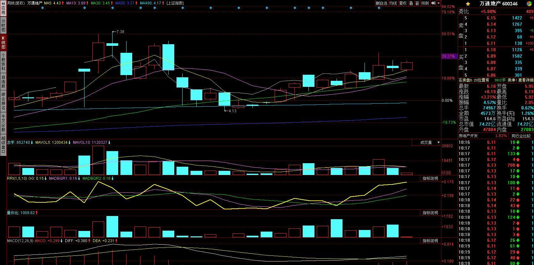Image resolution: width=534 pixels, height=265 pixels.
Task: Select sell level 5 price 6.15
Action: (491, 18)
